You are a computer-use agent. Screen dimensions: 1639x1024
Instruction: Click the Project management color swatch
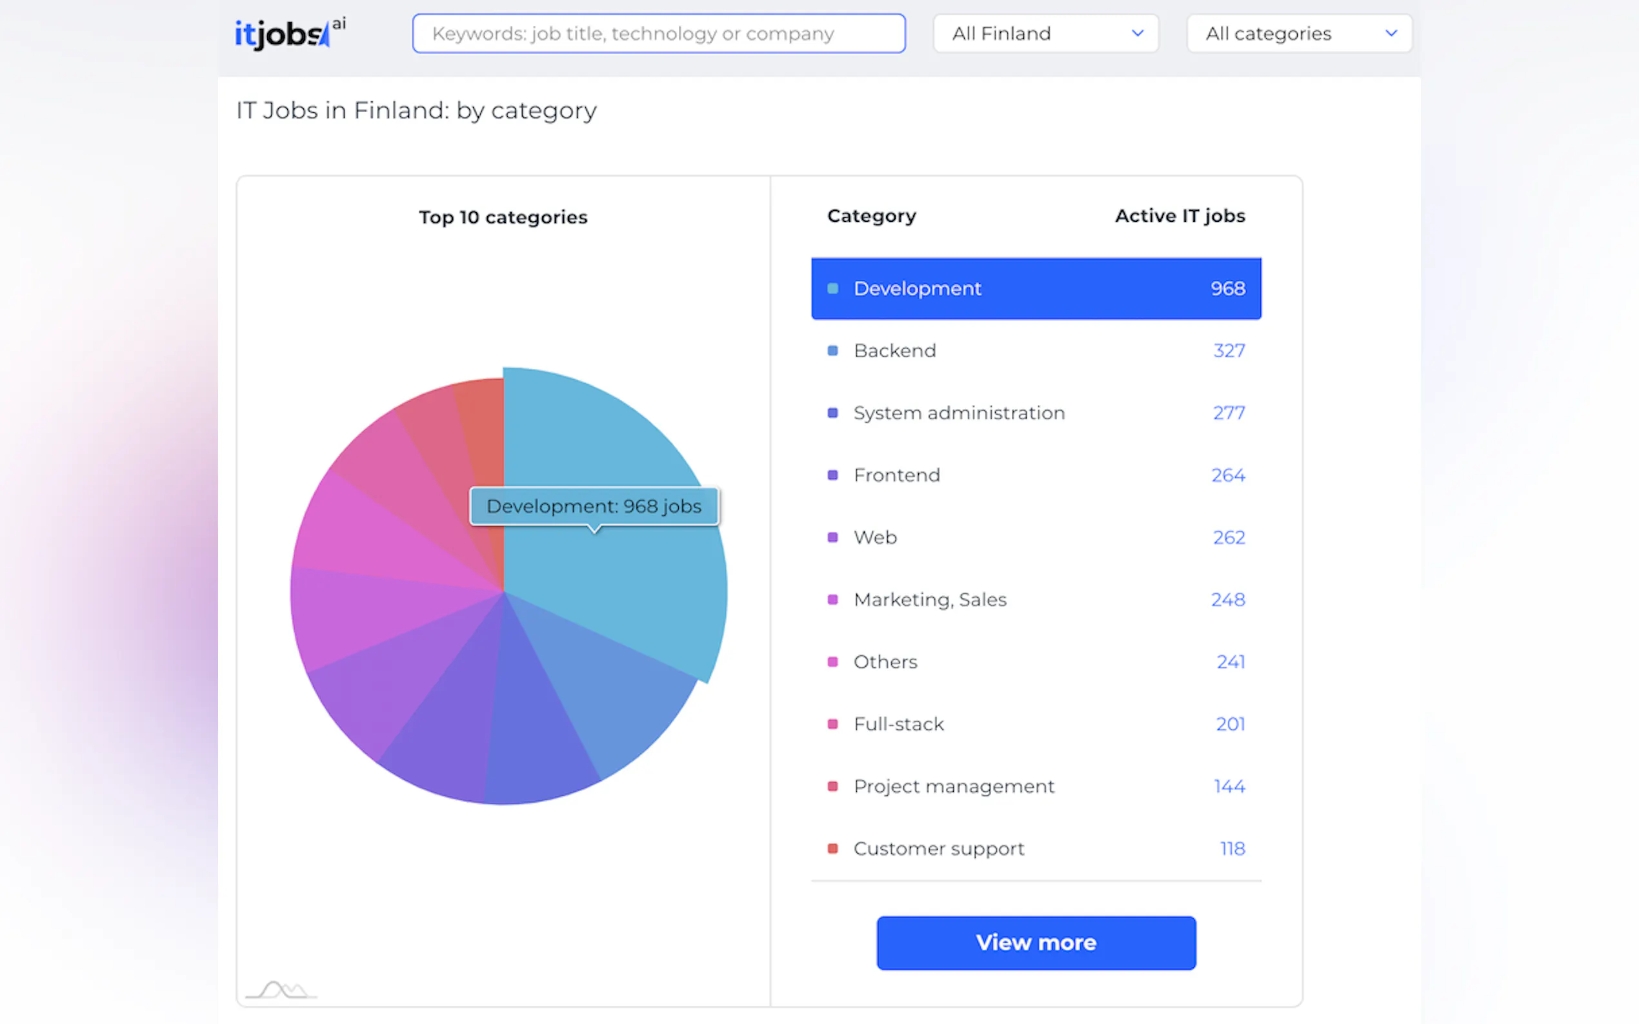pyautogui.click(x=832, y=787)
